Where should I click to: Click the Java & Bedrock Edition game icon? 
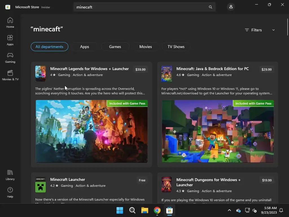click(x=167, y=74)
